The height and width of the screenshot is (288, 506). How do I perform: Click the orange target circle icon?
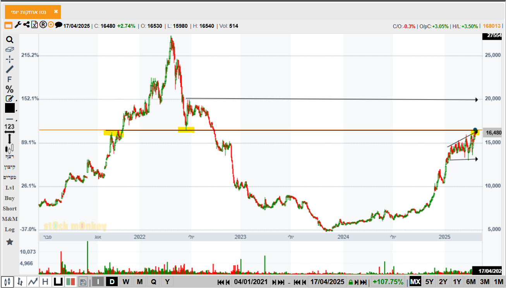click(51, 25)
